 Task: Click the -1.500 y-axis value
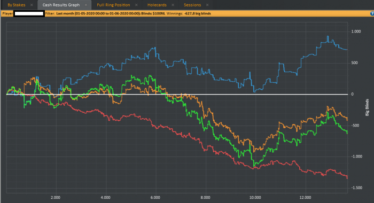[356, 188]
